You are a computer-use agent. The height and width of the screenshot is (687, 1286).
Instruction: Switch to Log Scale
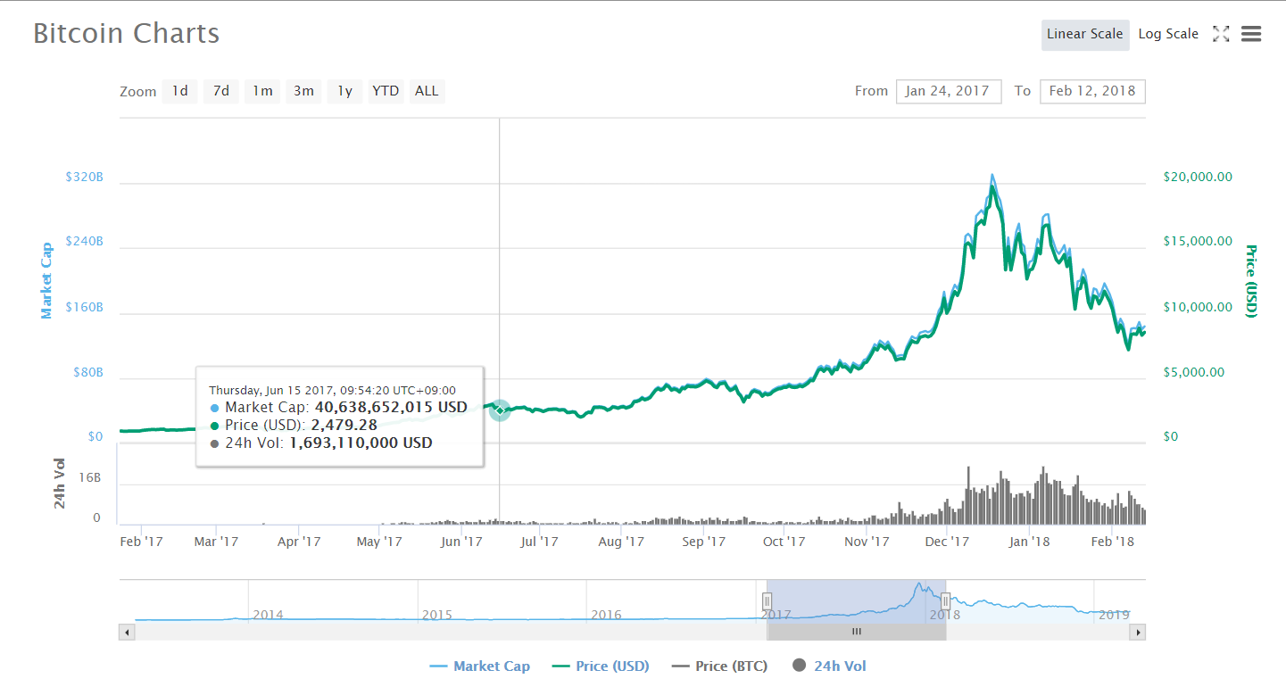(x=1168, y=34)
